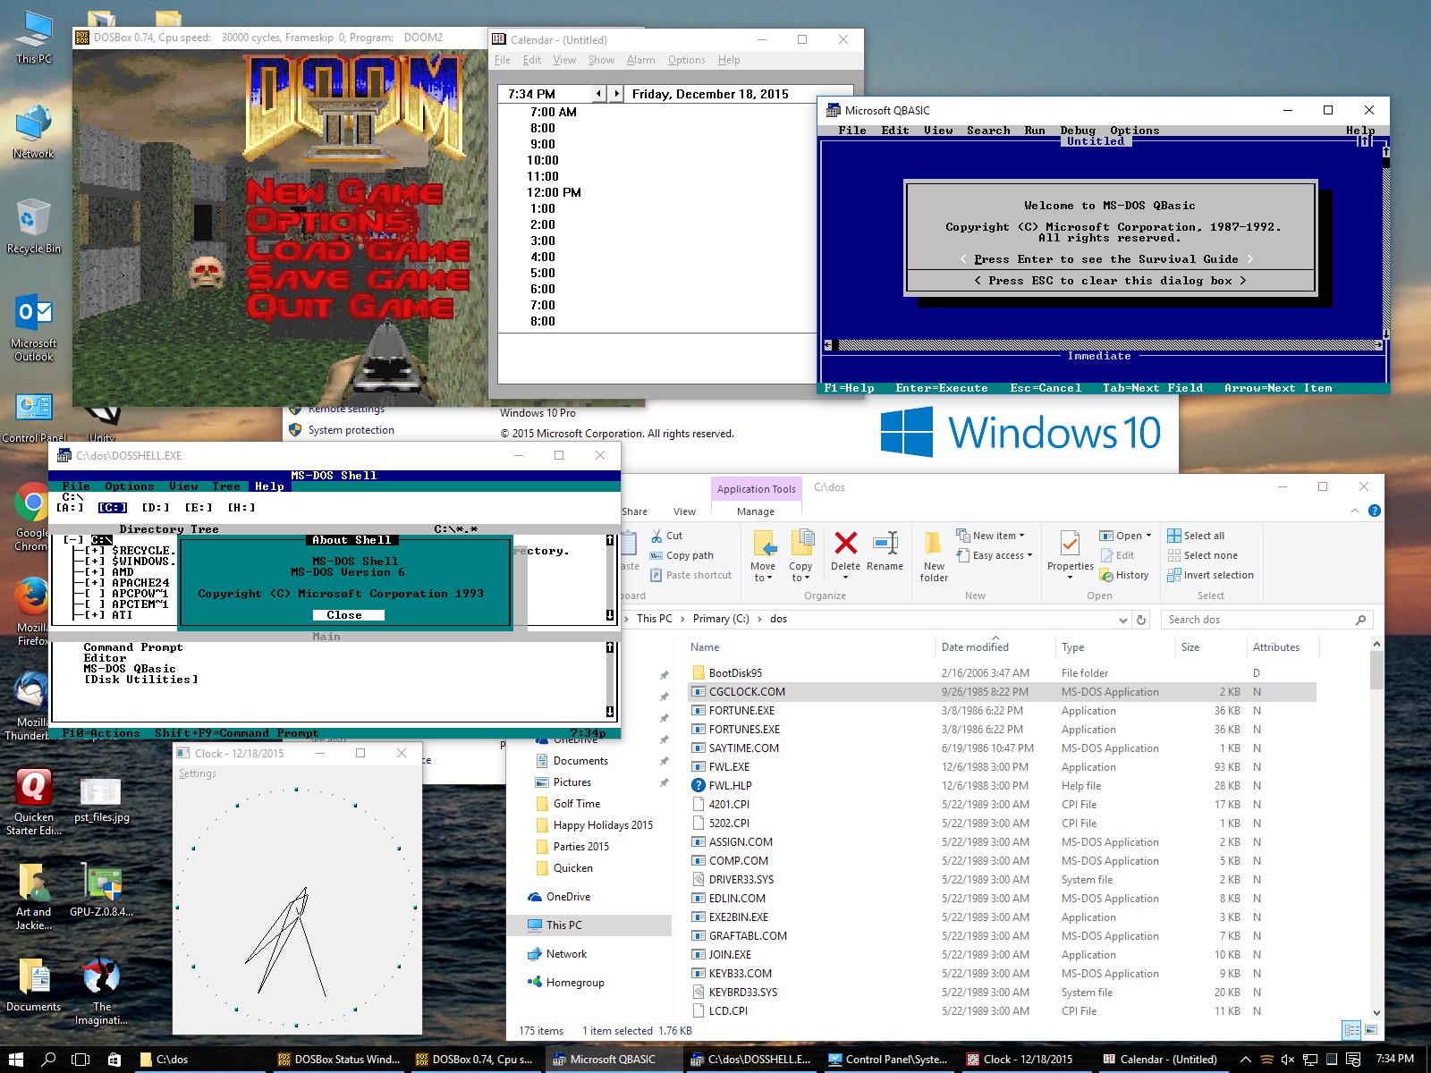1431x1073 pixels.
Task: Open the Recycle Bin desktop icon
Action: click(x=33, y=219)
